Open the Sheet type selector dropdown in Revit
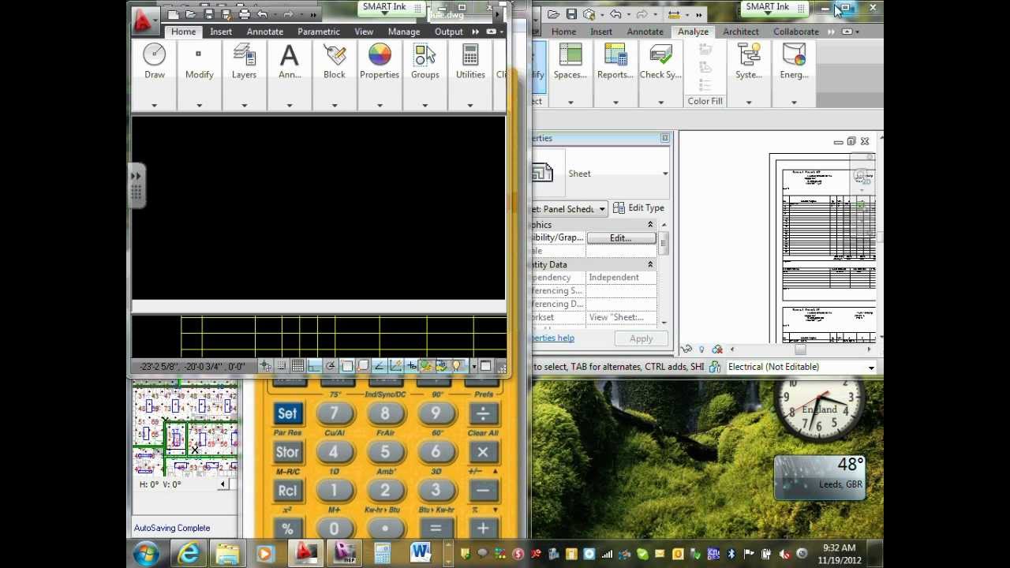Screen dimensions: 1010x568 point(665,174)
